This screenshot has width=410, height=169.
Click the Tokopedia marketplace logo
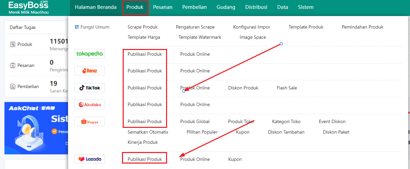pyautogui.click(x=90, y=54)
